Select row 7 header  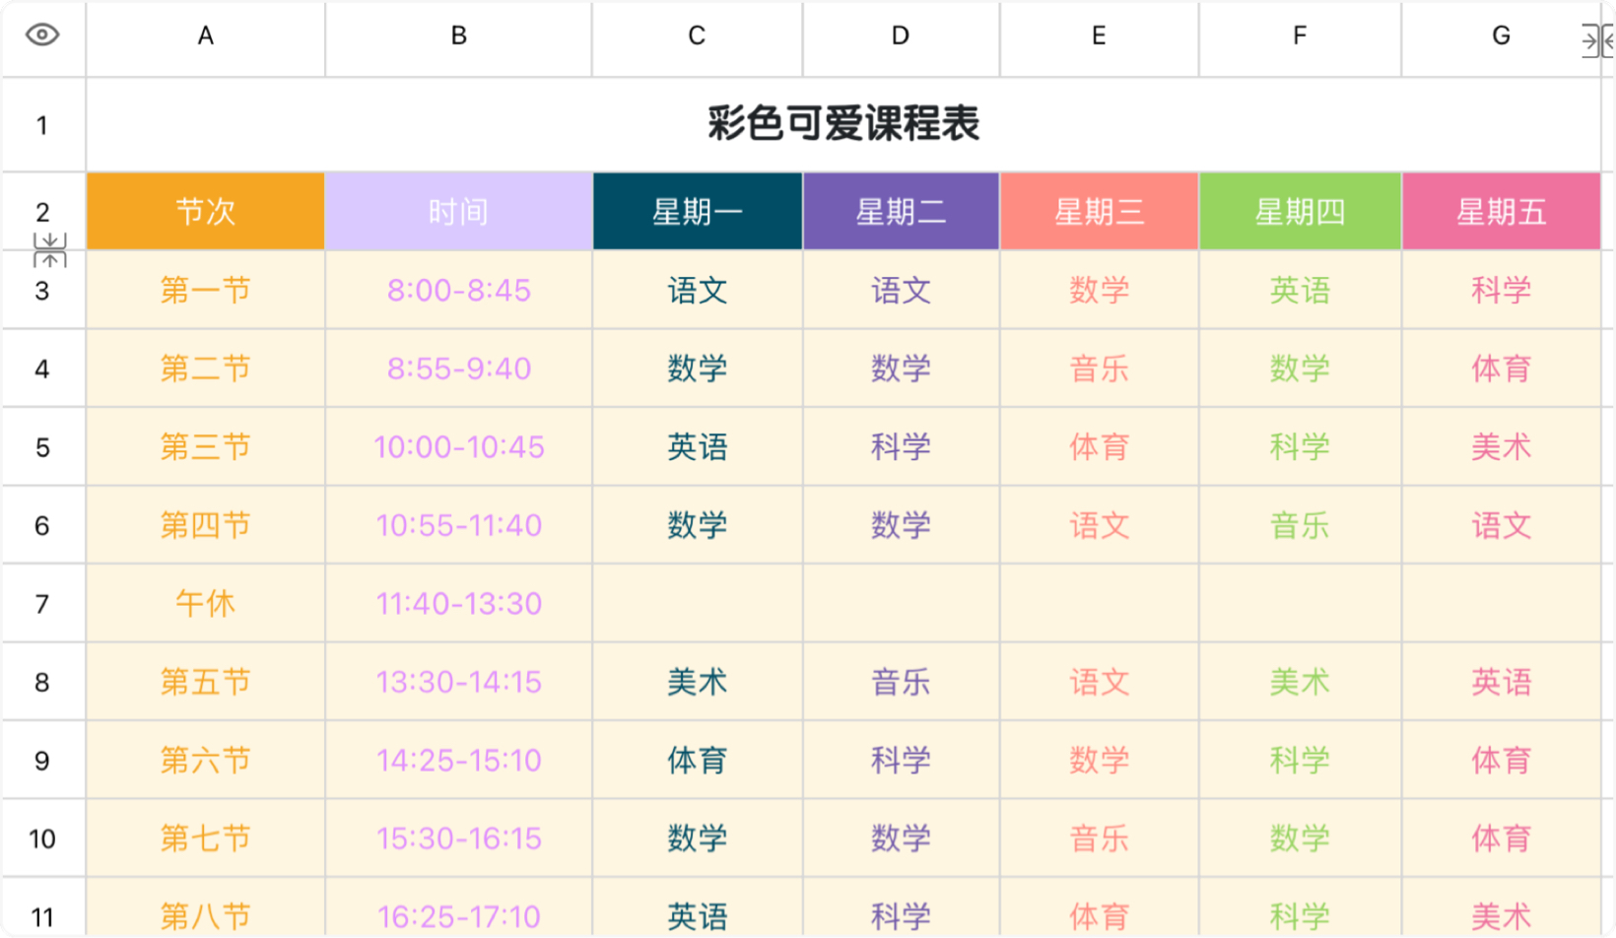(42, 604)
